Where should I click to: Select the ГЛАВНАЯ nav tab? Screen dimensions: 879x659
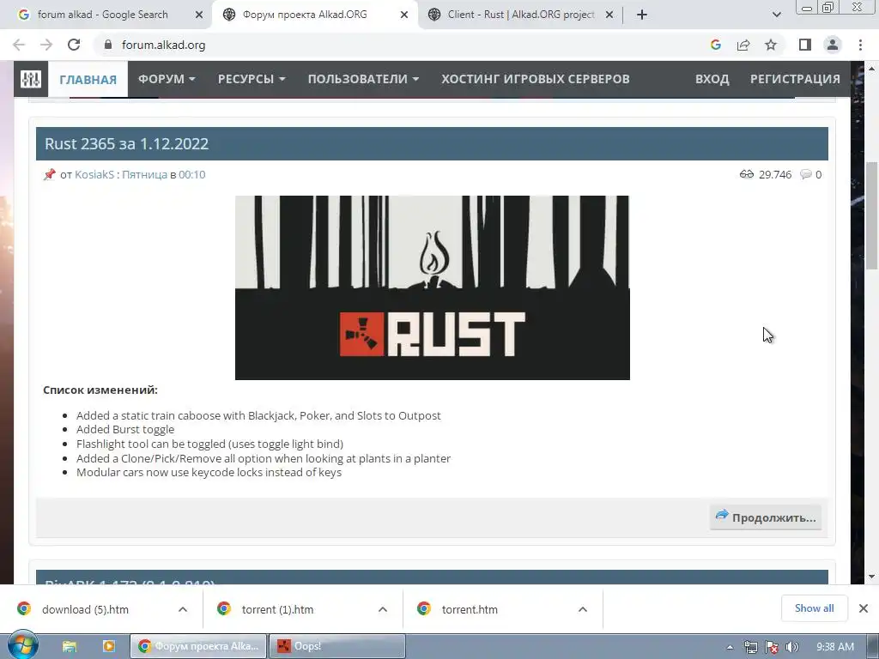(88, 79)
